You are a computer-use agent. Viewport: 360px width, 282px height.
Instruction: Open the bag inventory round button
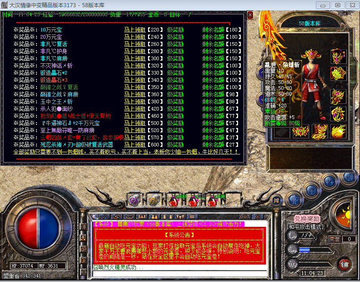tap(311, 190)
